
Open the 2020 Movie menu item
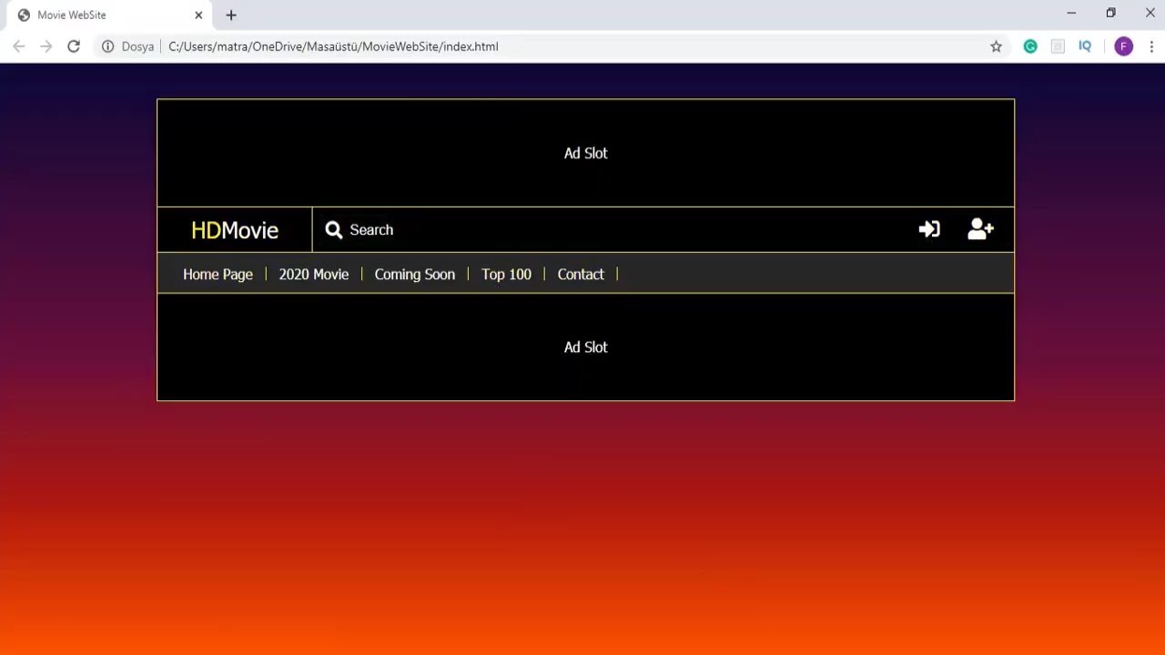point(314,274)
